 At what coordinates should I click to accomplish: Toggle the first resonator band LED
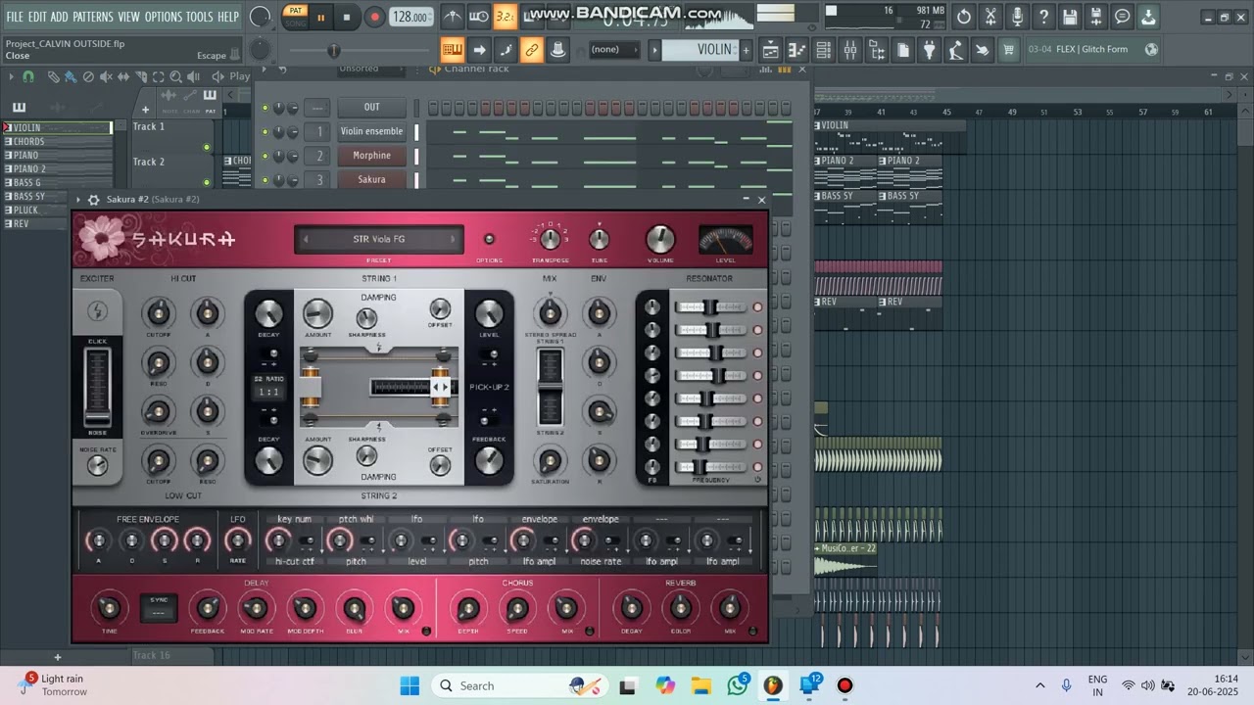(x=757, y=307)
